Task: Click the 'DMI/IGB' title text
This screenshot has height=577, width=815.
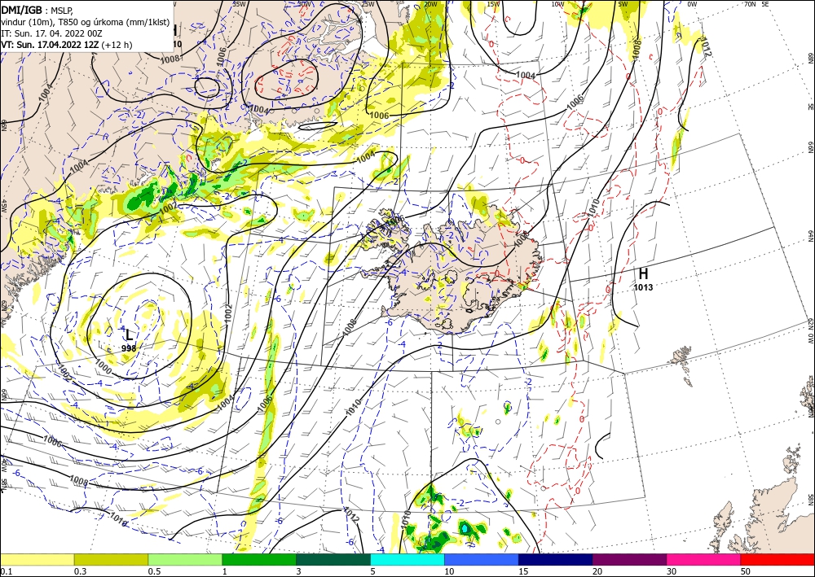Action: 21,9
